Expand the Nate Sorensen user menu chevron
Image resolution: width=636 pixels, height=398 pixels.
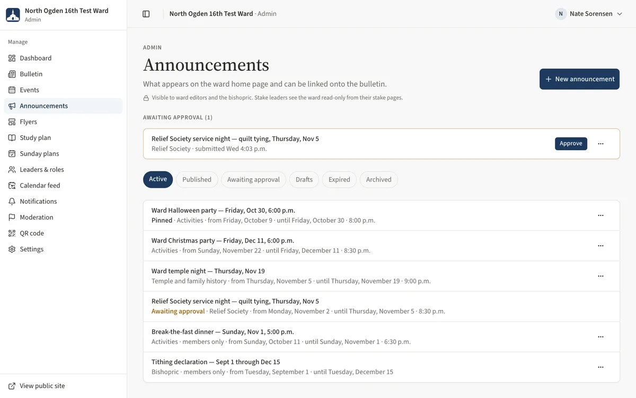[619, 14]
